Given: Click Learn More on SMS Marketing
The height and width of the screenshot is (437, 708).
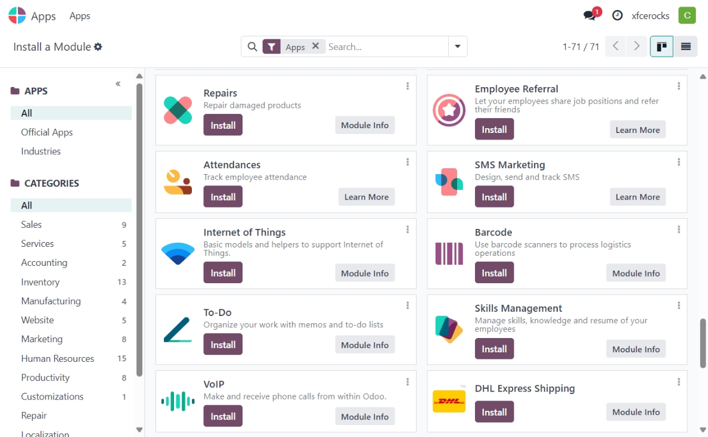Looking at the screenshot, I should 637,197.
